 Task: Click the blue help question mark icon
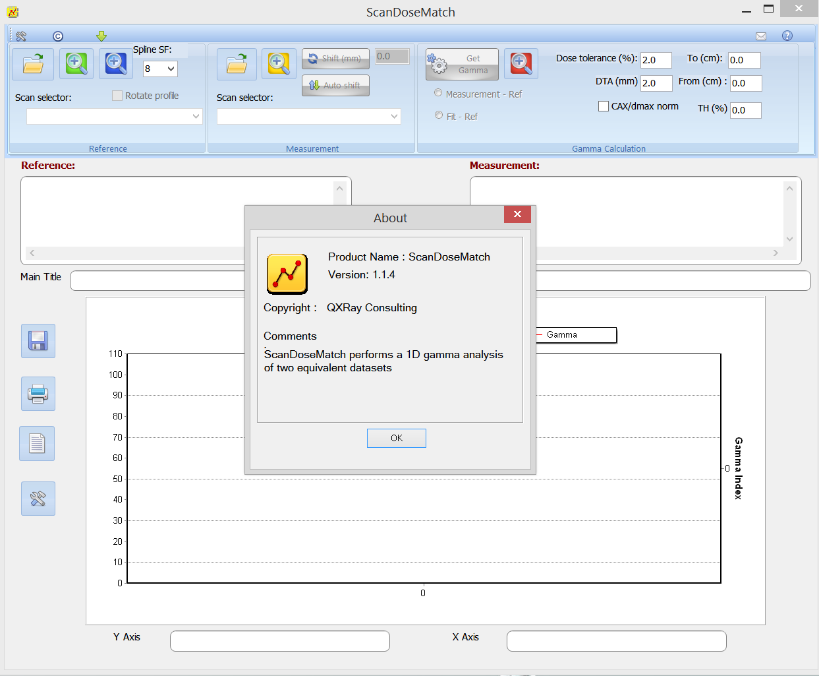click(787, 36)
